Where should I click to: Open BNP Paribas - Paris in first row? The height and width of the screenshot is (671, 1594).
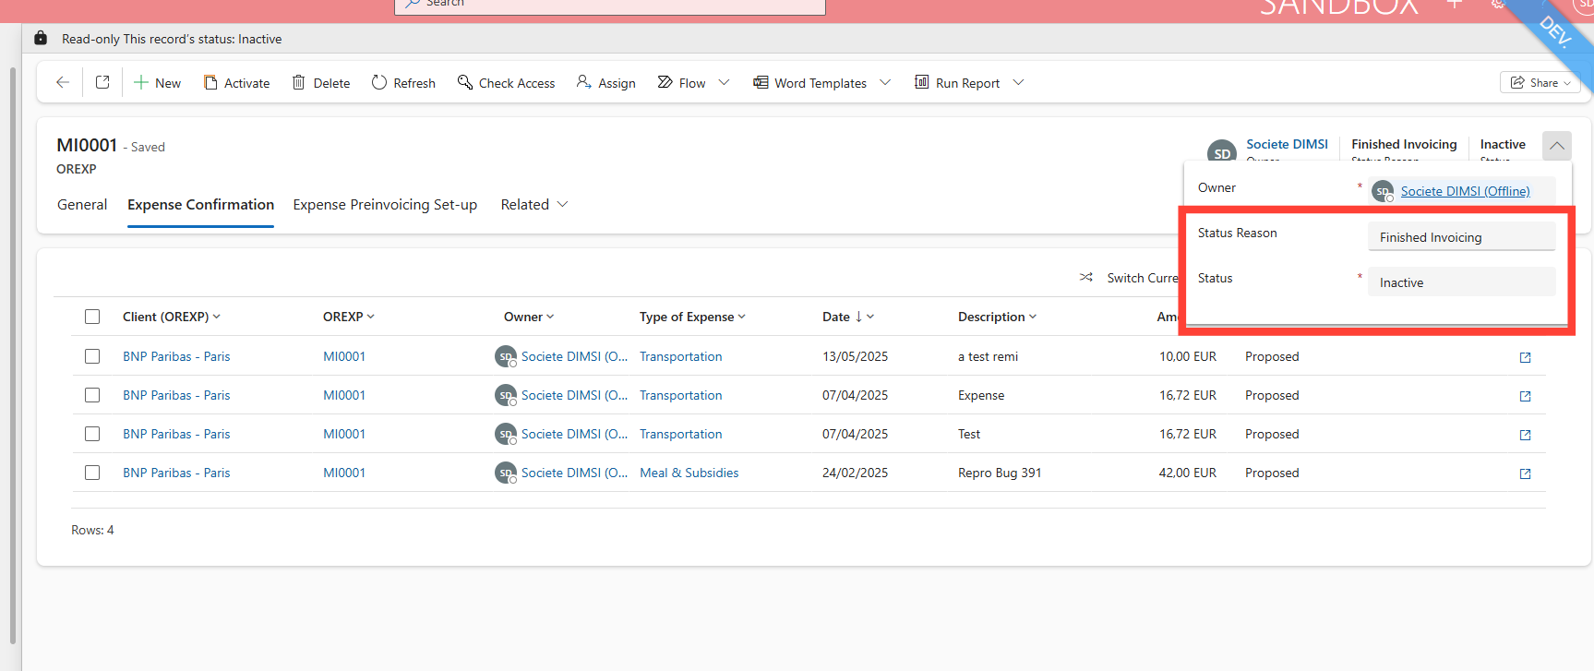pyautogui.click(x=176, y=356)
